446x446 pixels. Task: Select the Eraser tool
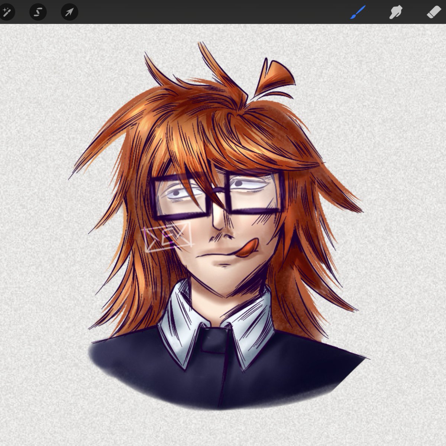pos(434,12)
